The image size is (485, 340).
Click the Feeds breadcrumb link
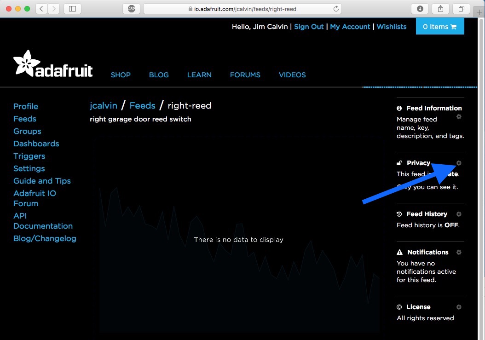[x=142, y=105]
